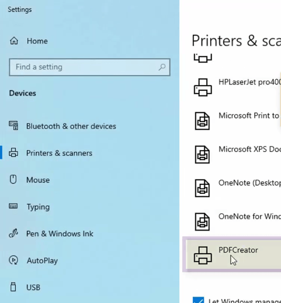Open Bluetooth & other devices
The width and height of the screenshot is (281, 303).
coord(71,126)
